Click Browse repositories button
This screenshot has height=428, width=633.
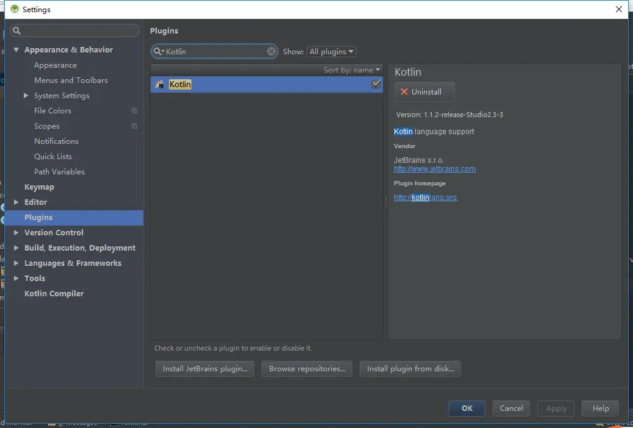point(307,369)
